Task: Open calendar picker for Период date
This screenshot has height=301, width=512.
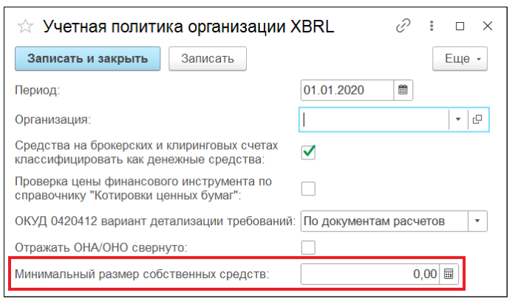Action: click(x=403, y=90)
